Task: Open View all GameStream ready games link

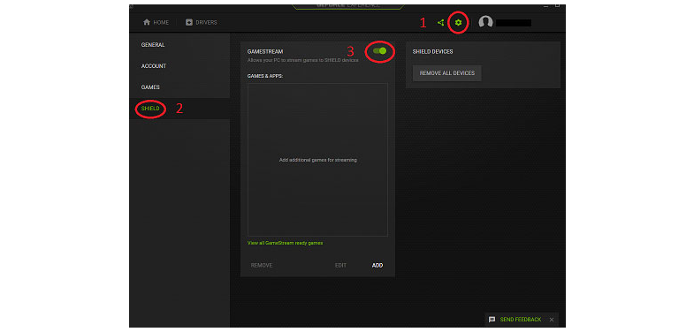Action: pos(285,243)
